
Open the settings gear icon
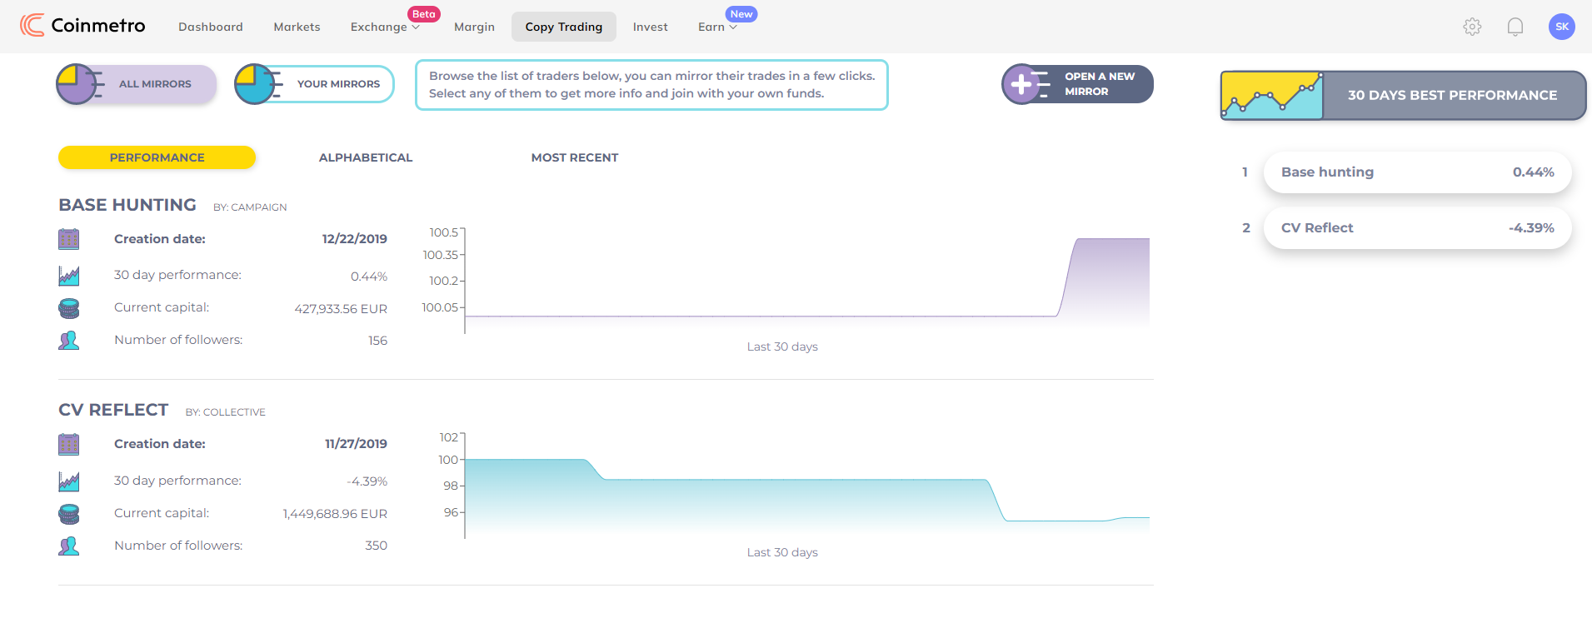pyautogui.click(x=1472, y=27)
